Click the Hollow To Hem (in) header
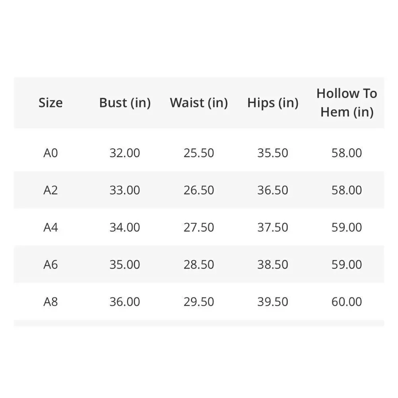The width and height of the screenshot is (398, 398). tap(347, 103)
